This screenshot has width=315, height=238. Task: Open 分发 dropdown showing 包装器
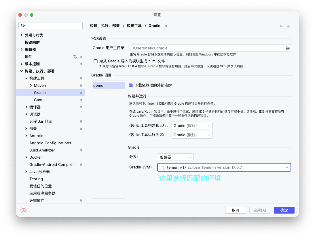(176, 157)
